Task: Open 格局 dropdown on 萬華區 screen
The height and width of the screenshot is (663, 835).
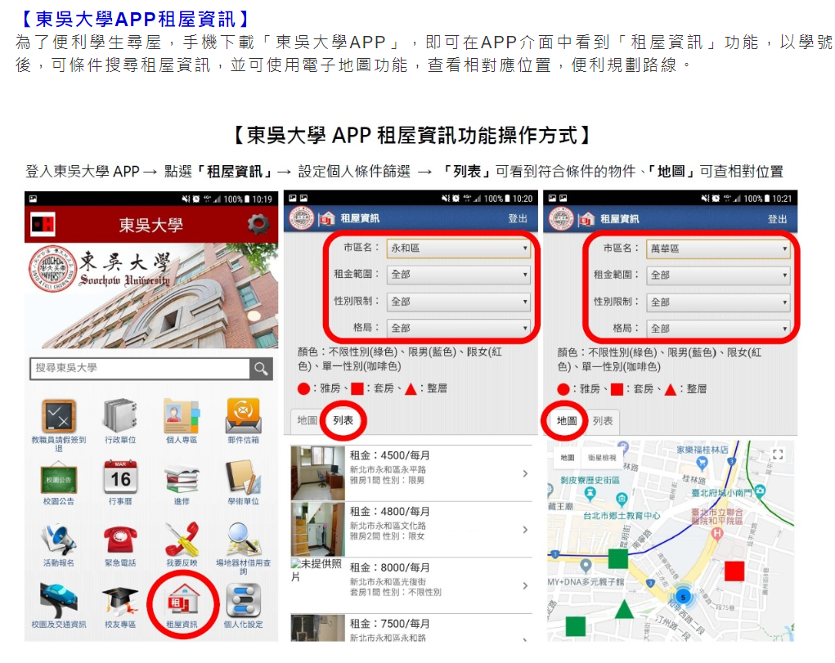Action: click(x=718, y=329)
